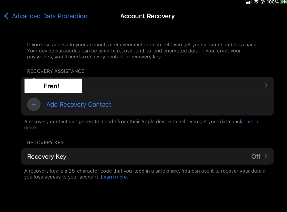The width and height of the screenshot is (287, 212).
Task: Tap the Account Recovery title
Action: (147, 16)
